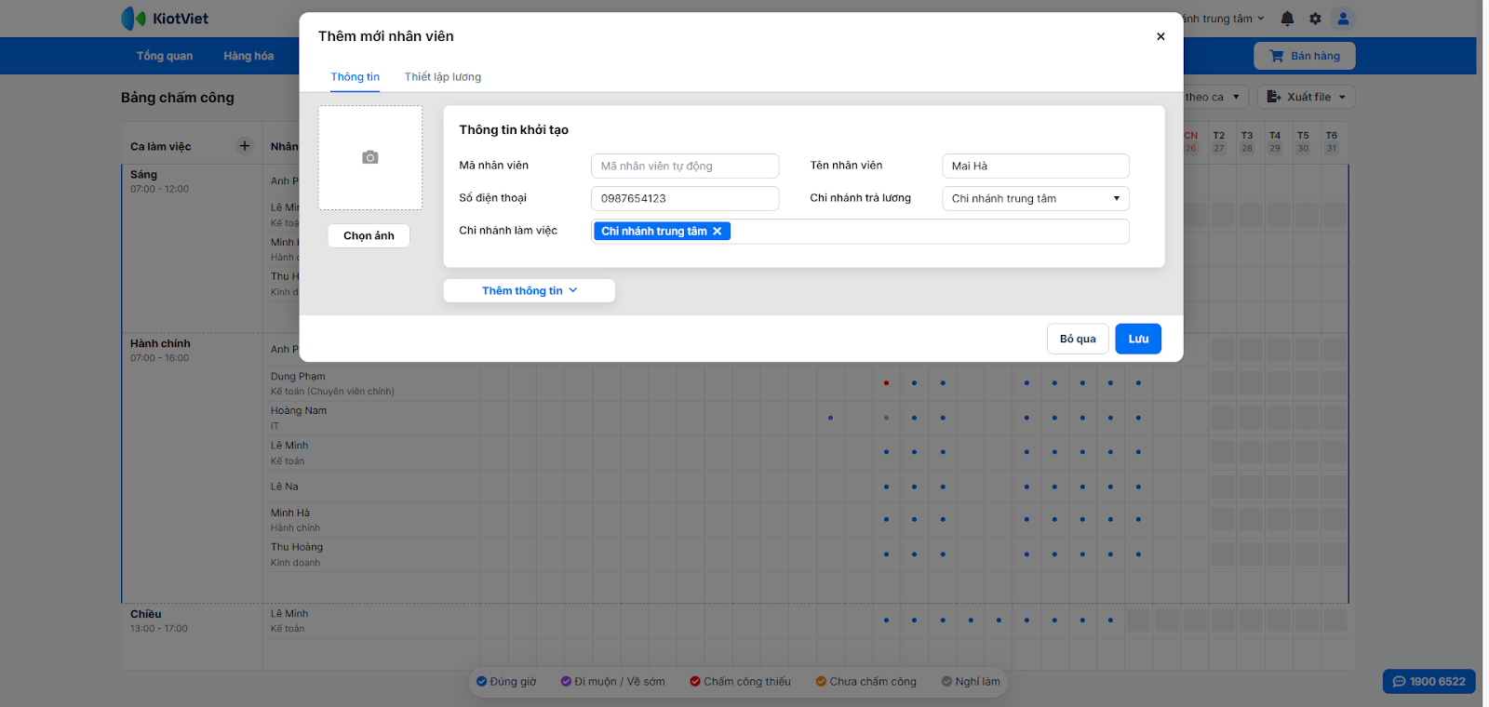The image size is (1489, 707).
Task: Toggle the Chấm công thiếu legend filter
Action: coord(740,682)
